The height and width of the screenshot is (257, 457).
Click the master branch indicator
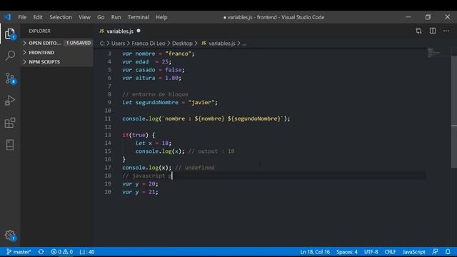19,252
